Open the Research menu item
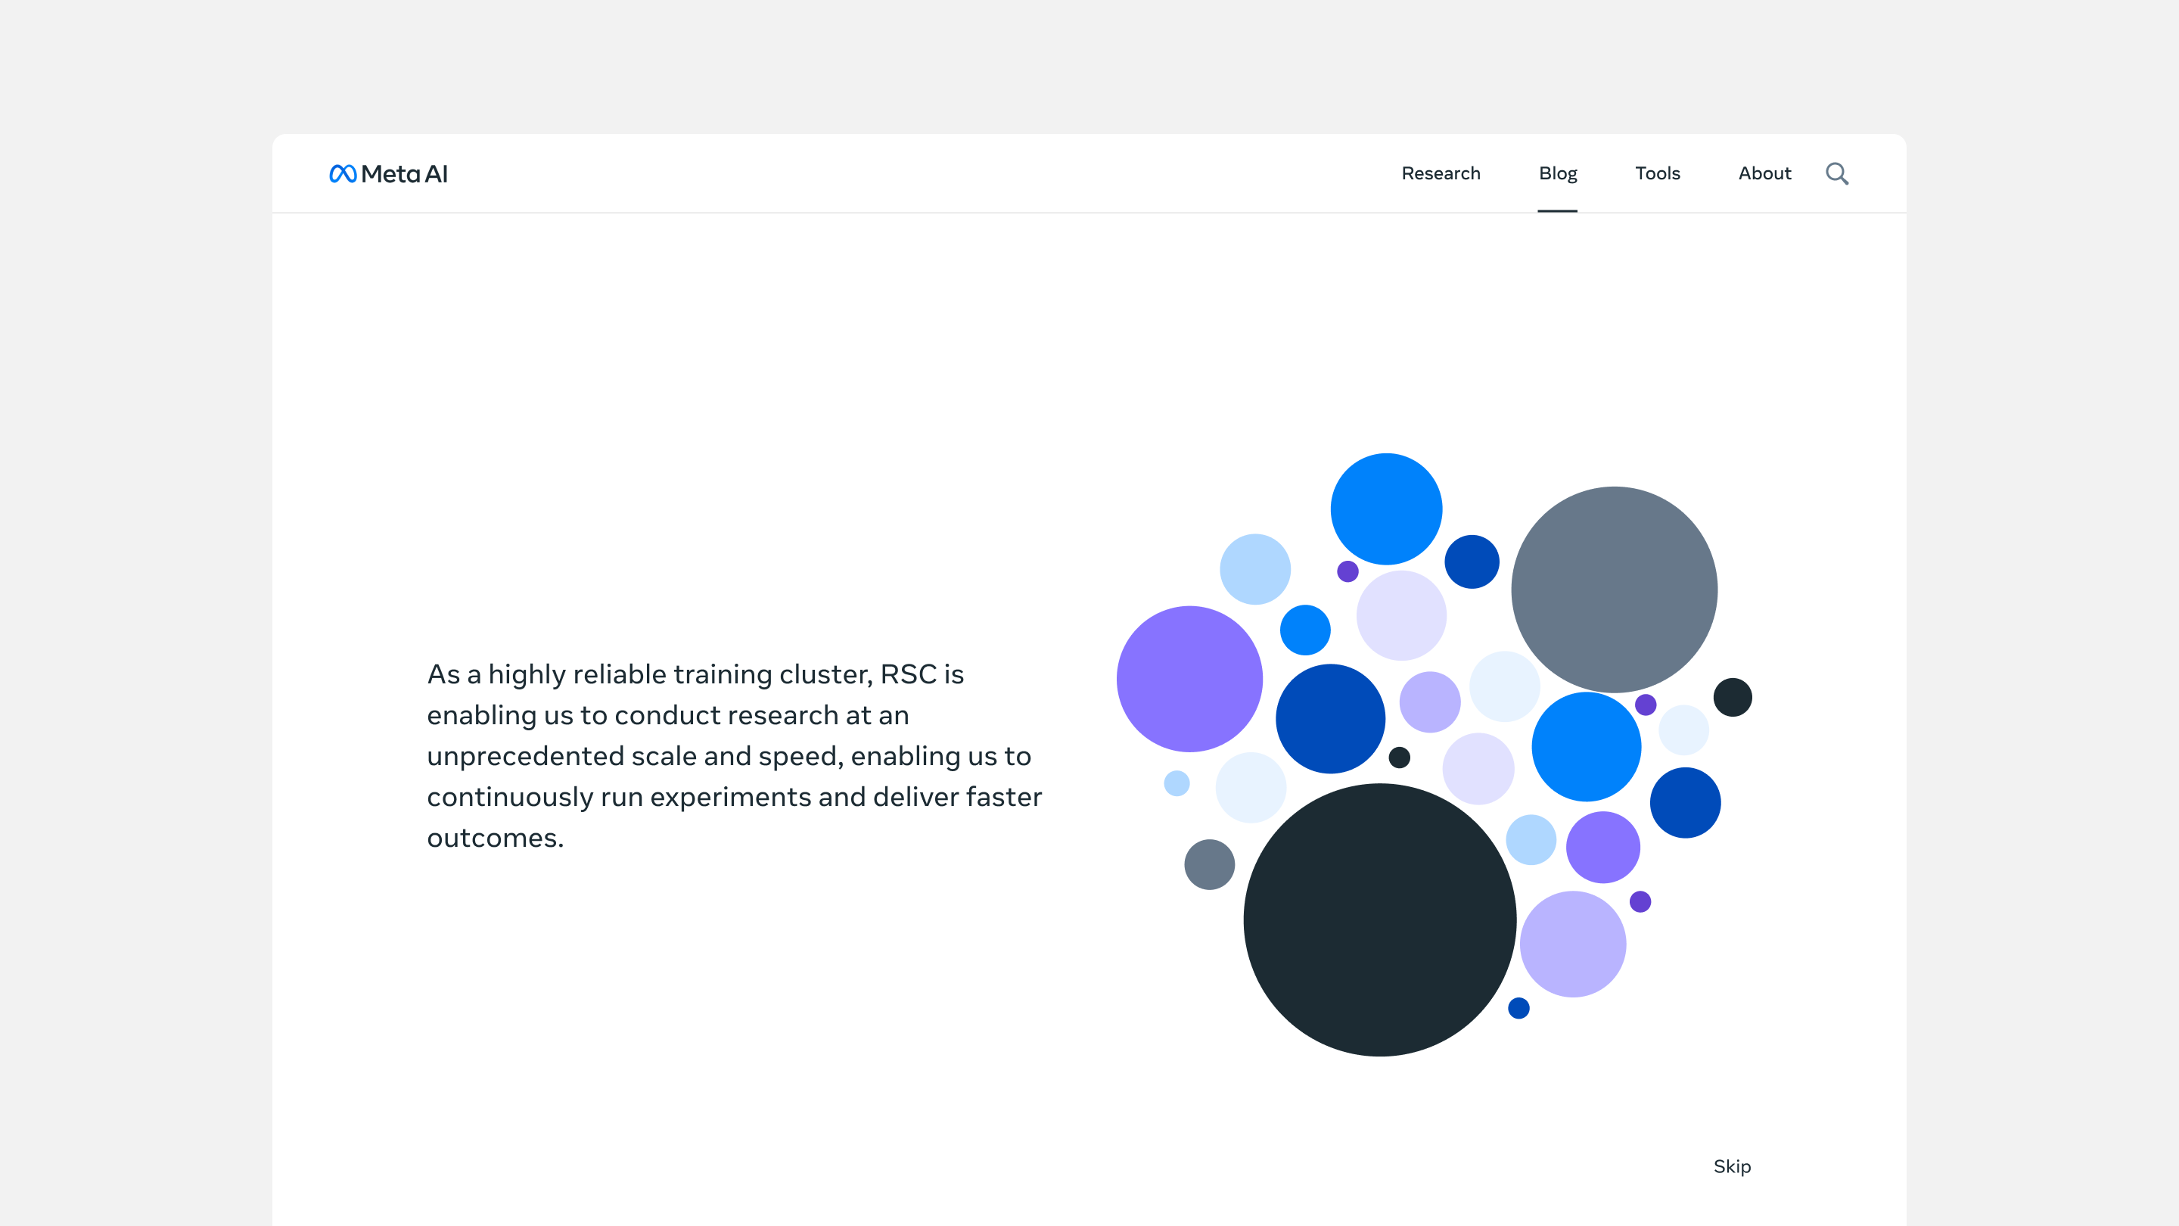The height and width of the screenshot is (1226, 2179). tap(1441, 173)
